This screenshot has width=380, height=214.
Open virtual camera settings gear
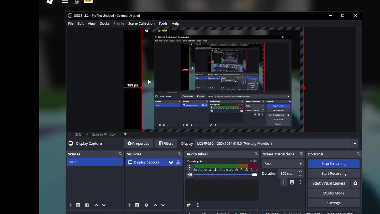355,183
